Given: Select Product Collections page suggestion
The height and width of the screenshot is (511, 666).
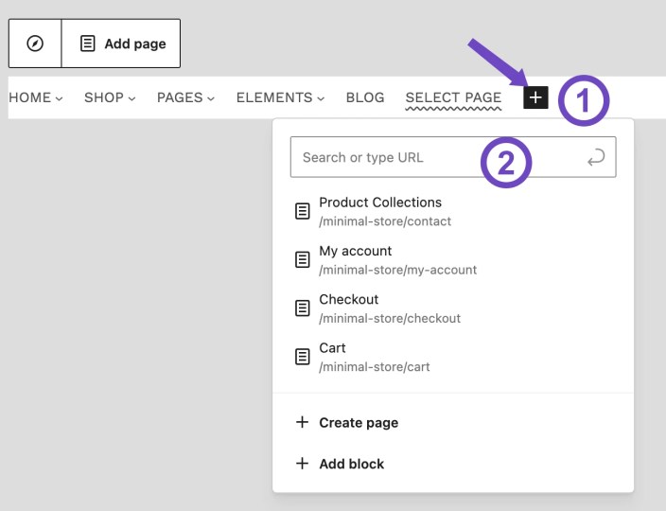Looking at the screenshot, I should coord(453,211).
